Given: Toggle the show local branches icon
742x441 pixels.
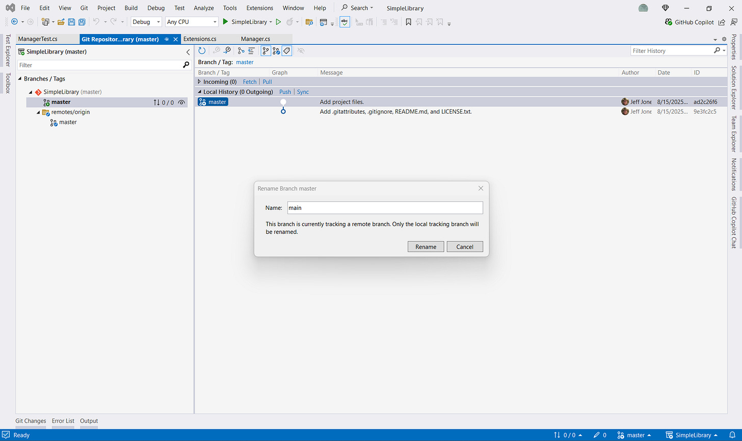Looking at the screenshot, I should pos(266,50).
